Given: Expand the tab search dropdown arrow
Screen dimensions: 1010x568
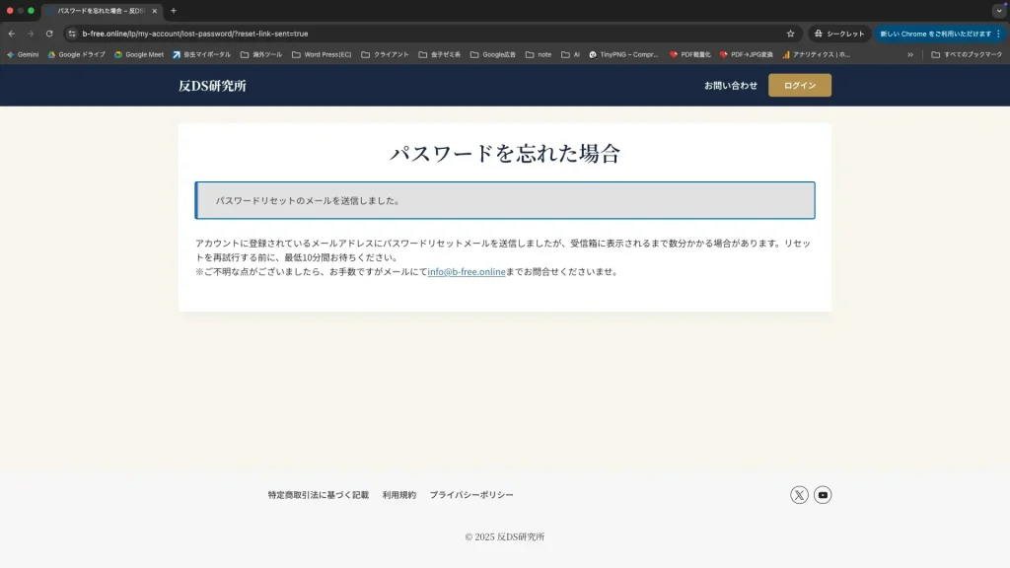Looking at the screenshot, I should [x=998, y=11].
